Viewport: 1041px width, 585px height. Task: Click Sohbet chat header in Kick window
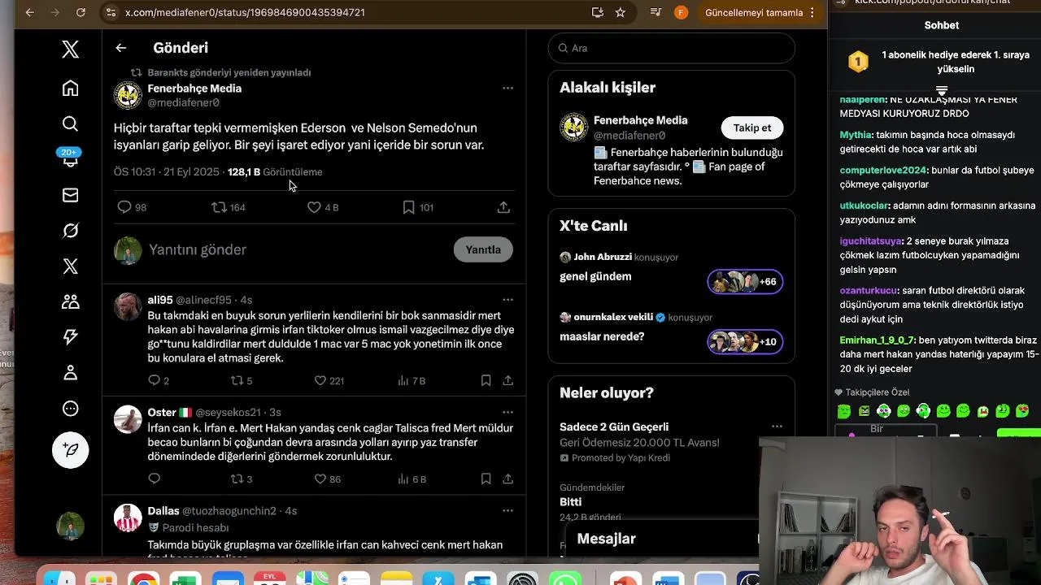[x=941, y=25]
